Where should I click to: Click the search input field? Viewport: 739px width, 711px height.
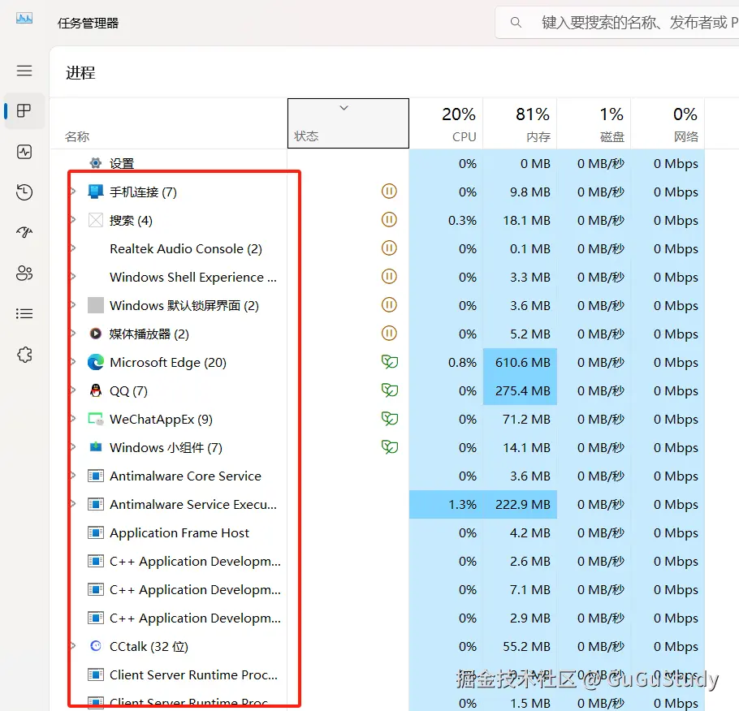pos(617,22)
